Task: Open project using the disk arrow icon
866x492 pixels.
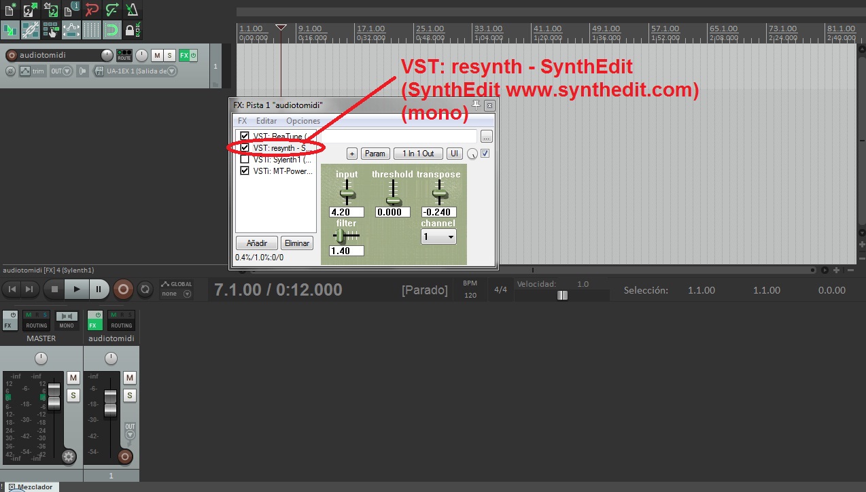Action: point(30,10)
